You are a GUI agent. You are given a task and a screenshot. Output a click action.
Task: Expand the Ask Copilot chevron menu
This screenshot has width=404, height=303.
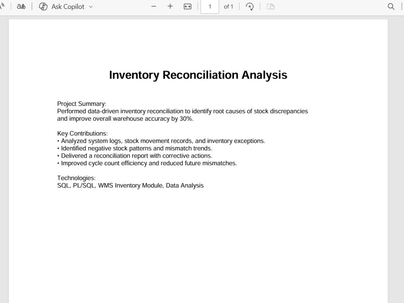click(91, 6)
